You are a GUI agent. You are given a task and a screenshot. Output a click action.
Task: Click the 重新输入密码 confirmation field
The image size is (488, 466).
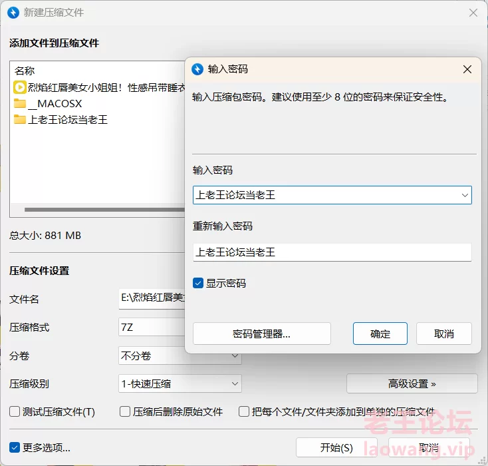(332, 252)
